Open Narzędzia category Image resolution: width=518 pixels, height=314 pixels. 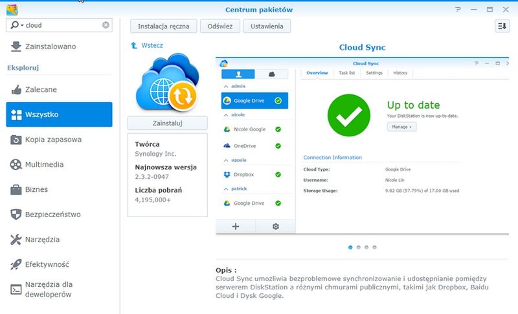click(x=59, y=240)
